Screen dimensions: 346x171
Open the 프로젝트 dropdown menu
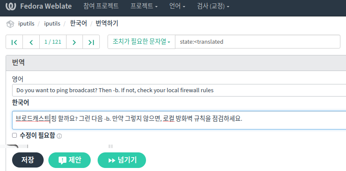[144, 6]
